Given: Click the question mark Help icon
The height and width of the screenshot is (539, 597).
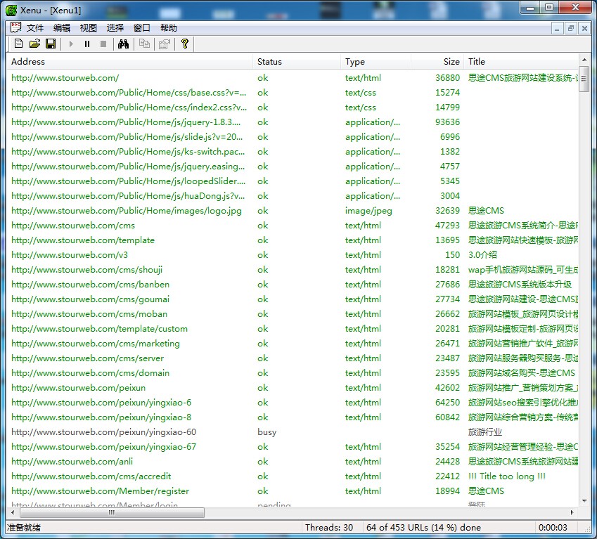Looking at the screenshot, I should tap(185, 44).
